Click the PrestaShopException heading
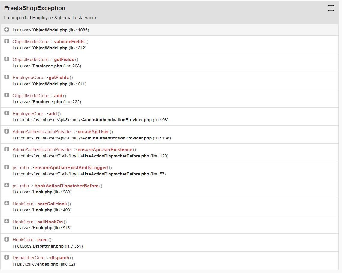 click(x=35, y=8)
